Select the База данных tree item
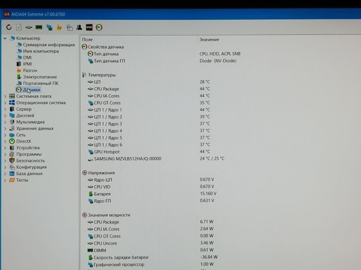Viewport: 361px width, 270px height. point(29,173)
